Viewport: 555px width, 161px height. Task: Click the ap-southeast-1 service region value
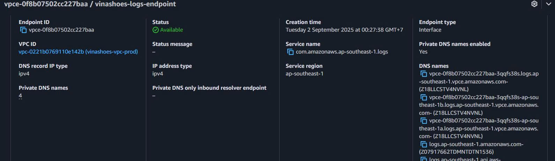(x=304, y=74)
